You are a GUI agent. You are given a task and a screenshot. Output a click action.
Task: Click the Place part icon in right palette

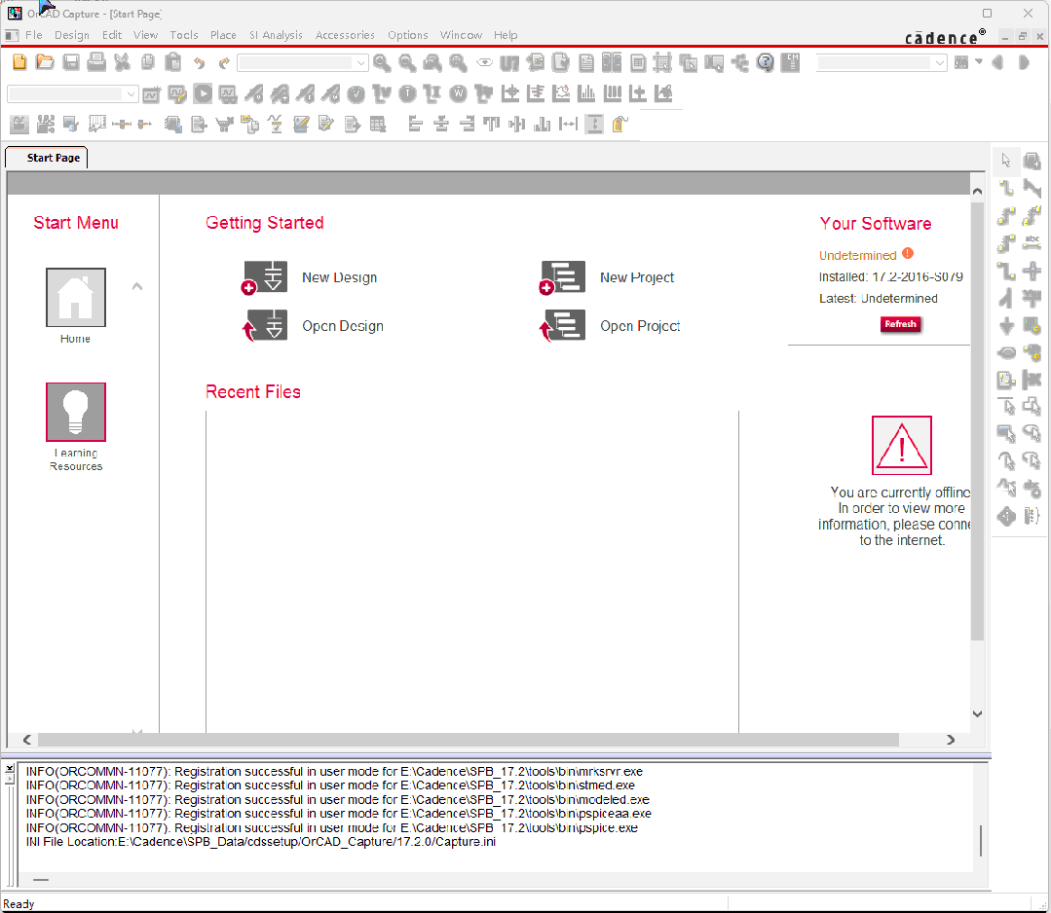point(1032,161)
